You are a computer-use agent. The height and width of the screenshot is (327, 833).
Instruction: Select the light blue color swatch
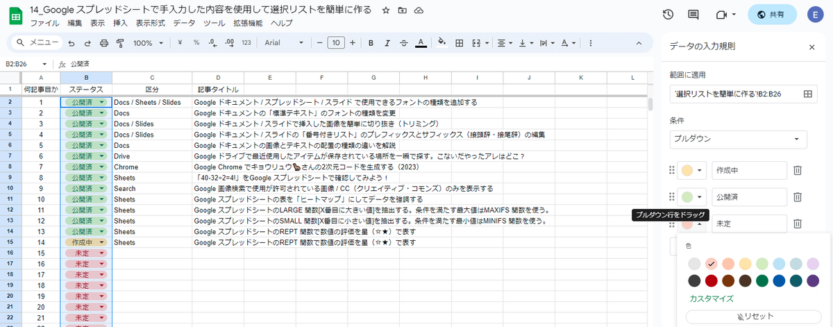click(x=778, y=264)
